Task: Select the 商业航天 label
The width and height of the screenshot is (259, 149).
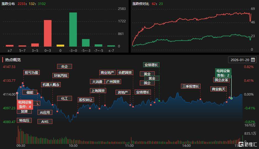Action: (x=218, y=89)
